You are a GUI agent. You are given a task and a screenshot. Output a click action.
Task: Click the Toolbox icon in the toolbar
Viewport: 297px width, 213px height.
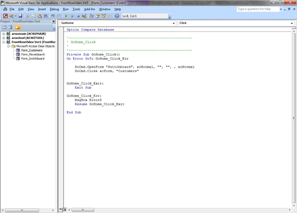110,16
